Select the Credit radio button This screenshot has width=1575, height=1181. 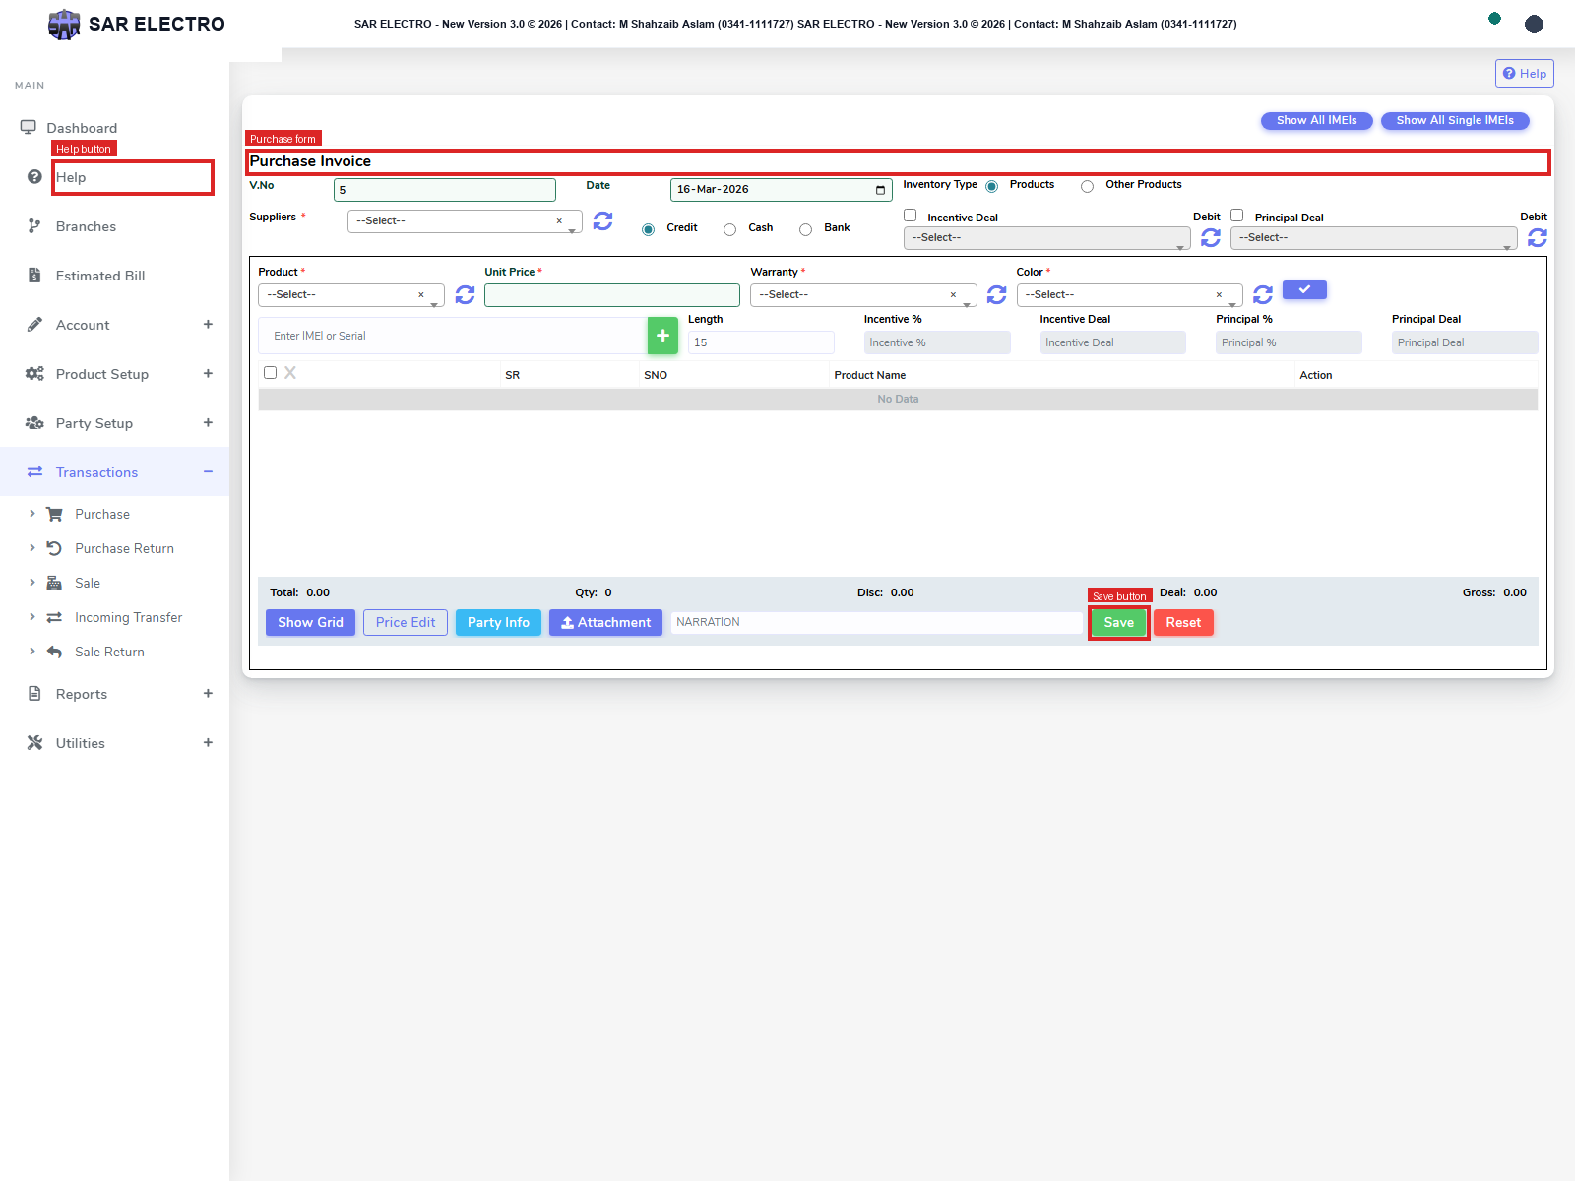click(x=648, y=229)
